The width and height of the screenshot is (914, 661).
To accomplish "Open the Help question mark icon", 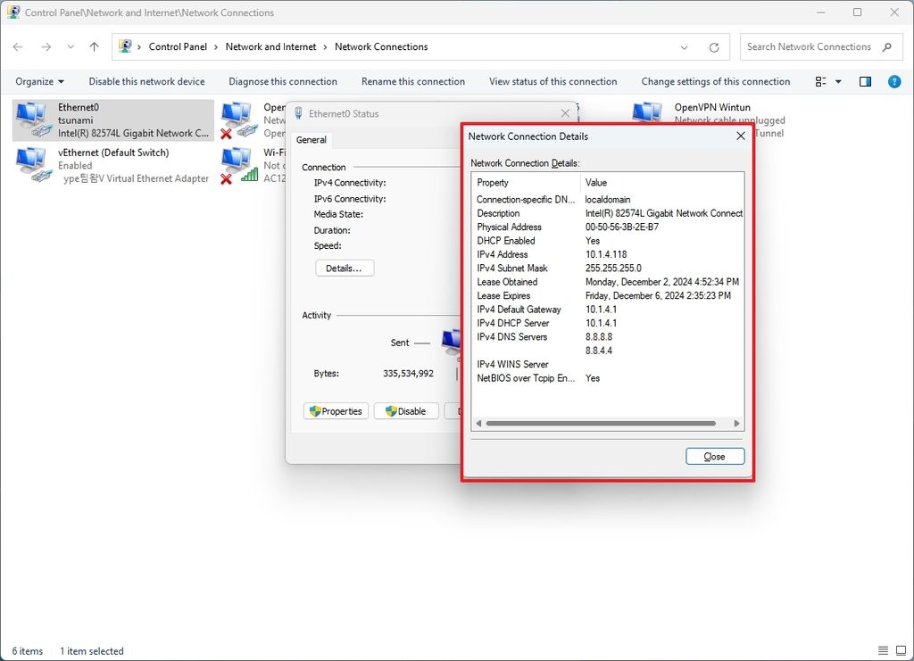I will (x=893, y=81).
